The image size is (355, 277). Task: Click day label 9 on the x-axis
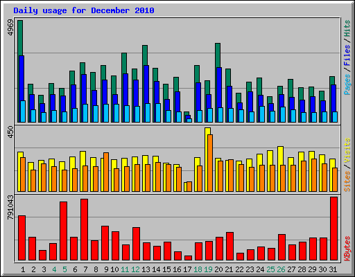point(106,269)
